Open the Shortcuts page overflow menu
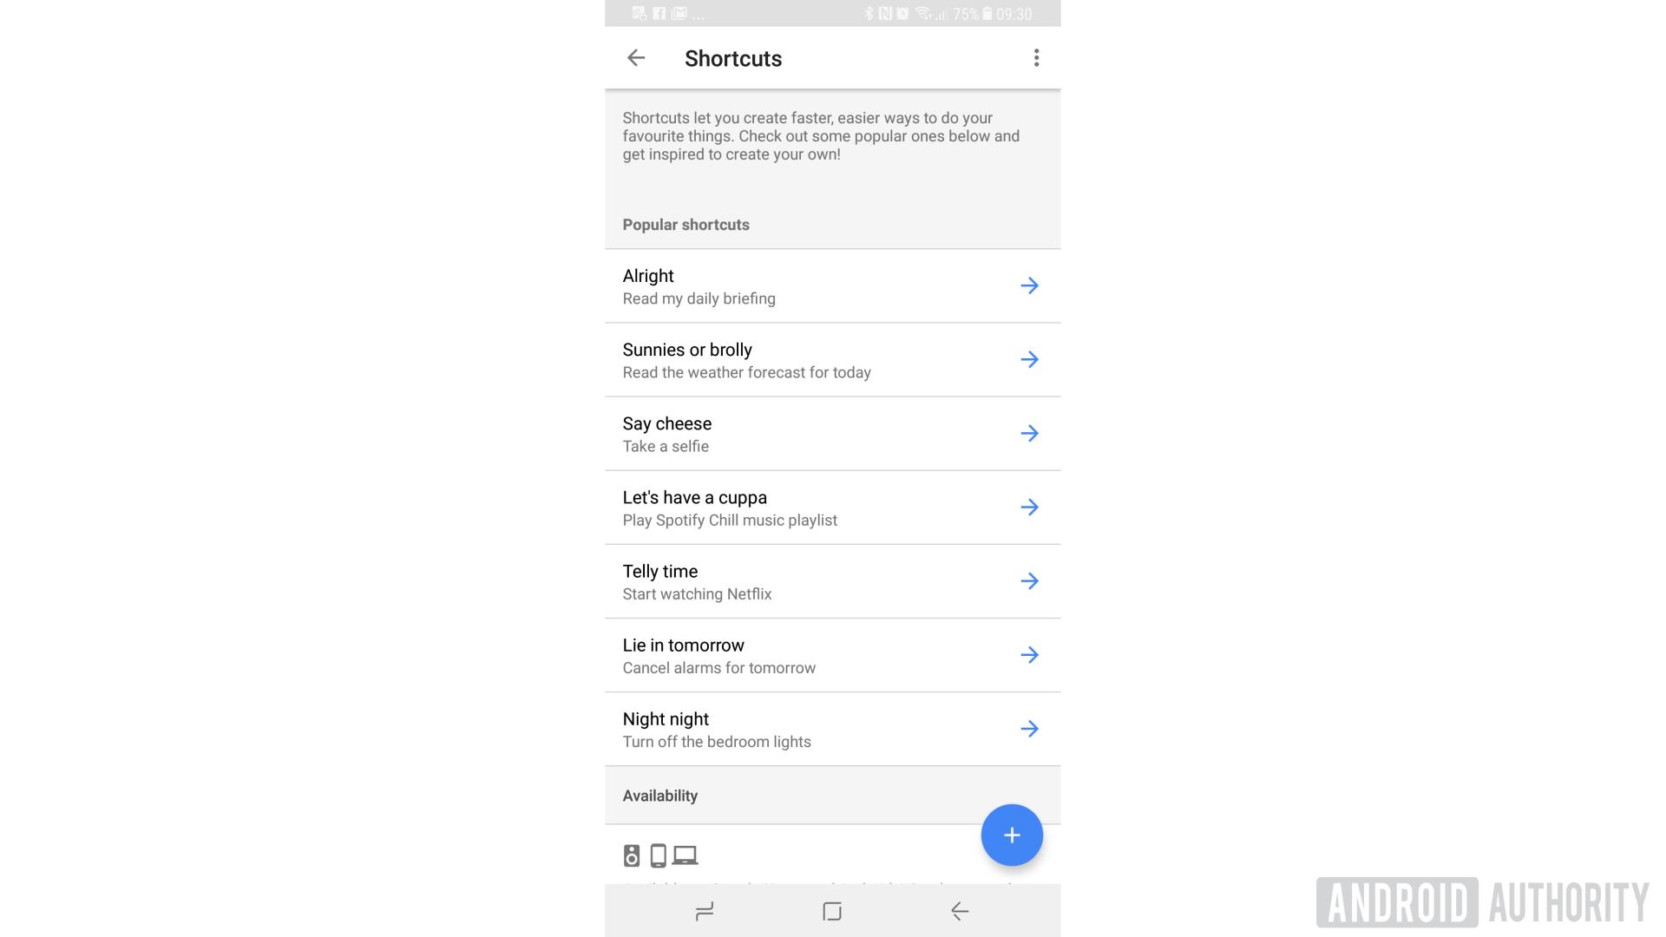 tap(1033, 57)
